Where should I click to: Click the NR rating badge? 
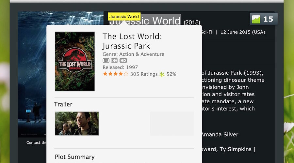click(x=106, y=60)
